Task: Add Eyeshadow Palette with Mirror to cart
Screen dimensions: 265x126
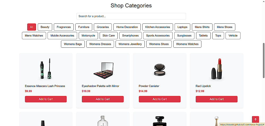Action: (x=103, y=99)
